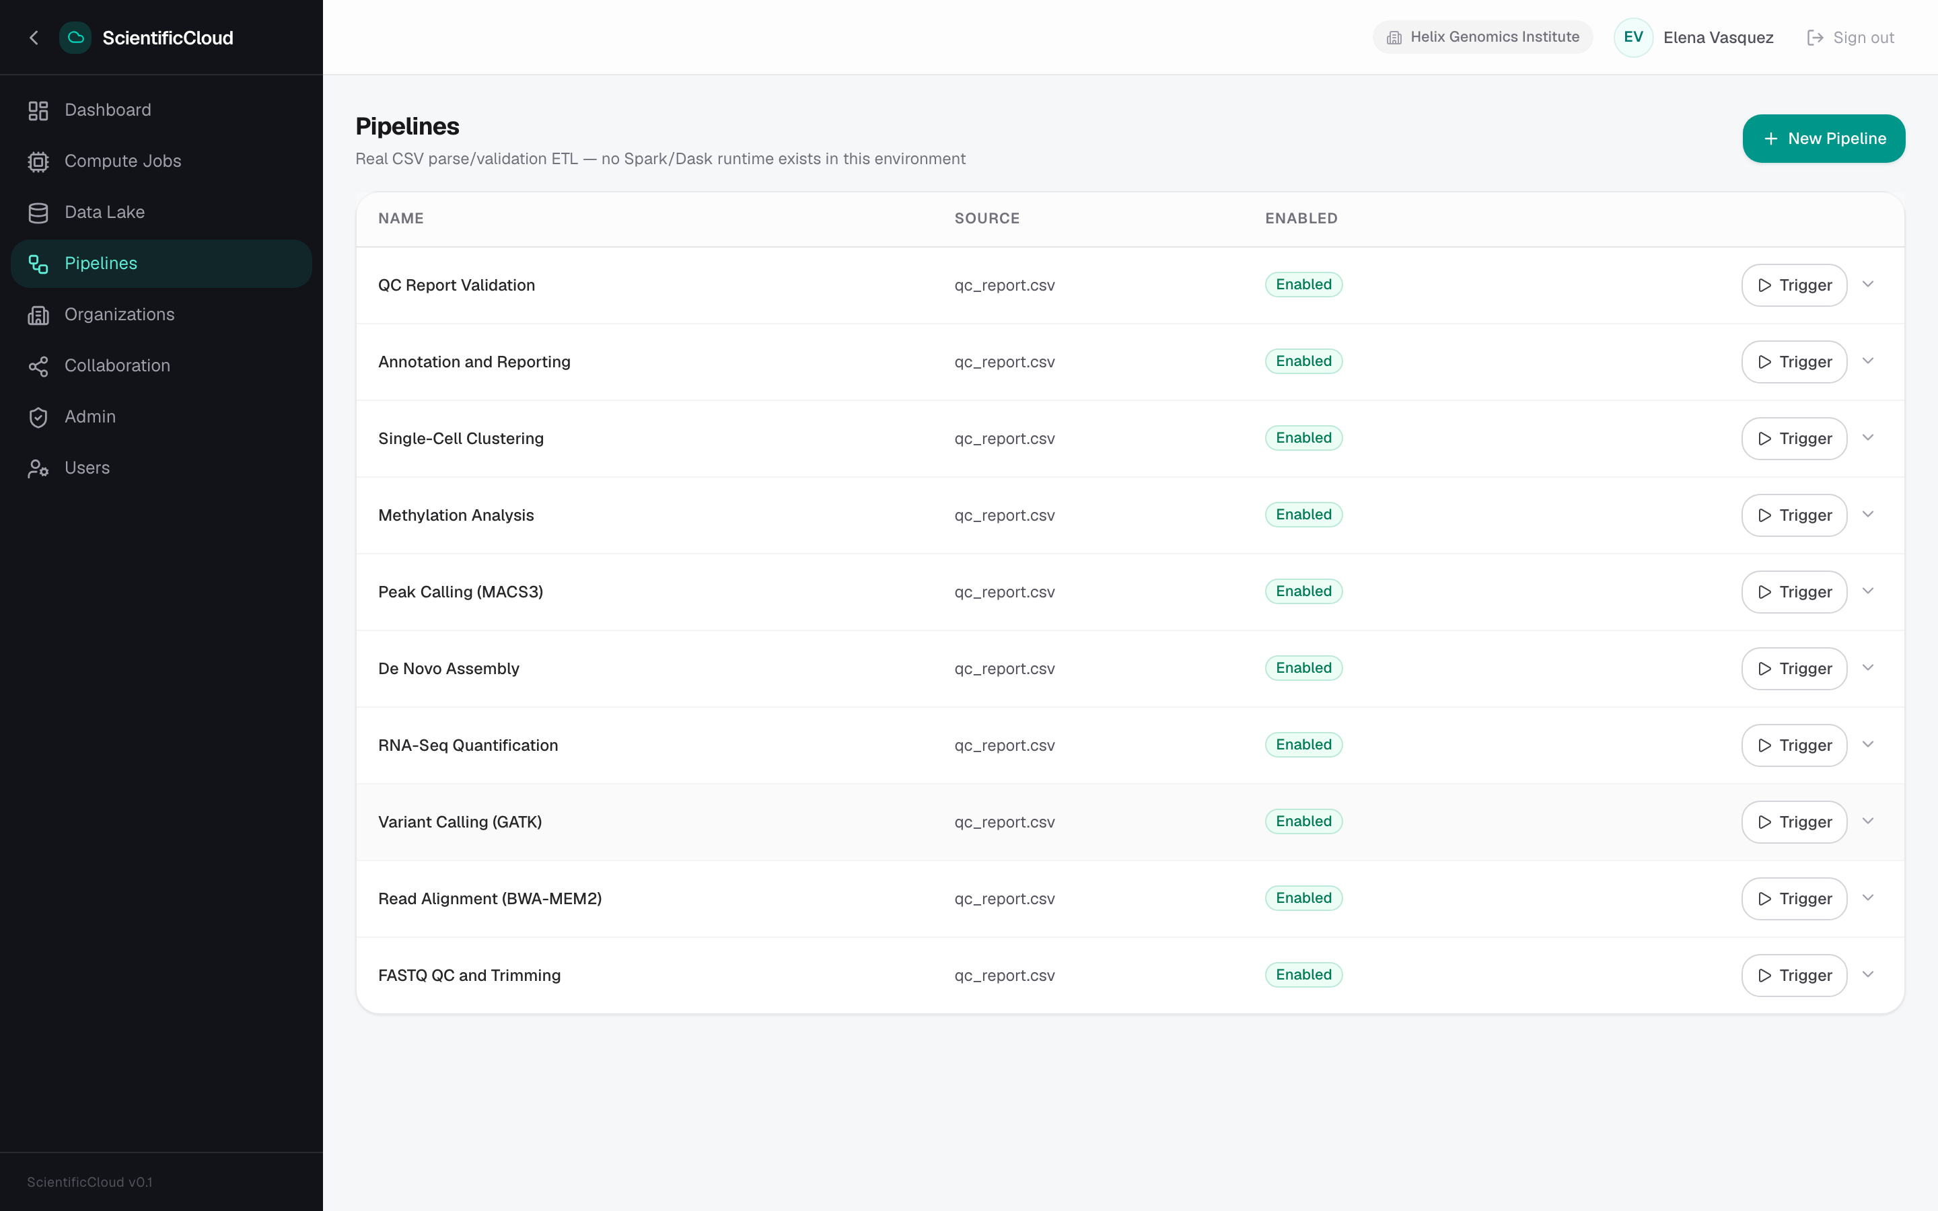Expand RNA-Seq Quantification row
This screenshot has width=1938, height=1211.
point(1867,745)
